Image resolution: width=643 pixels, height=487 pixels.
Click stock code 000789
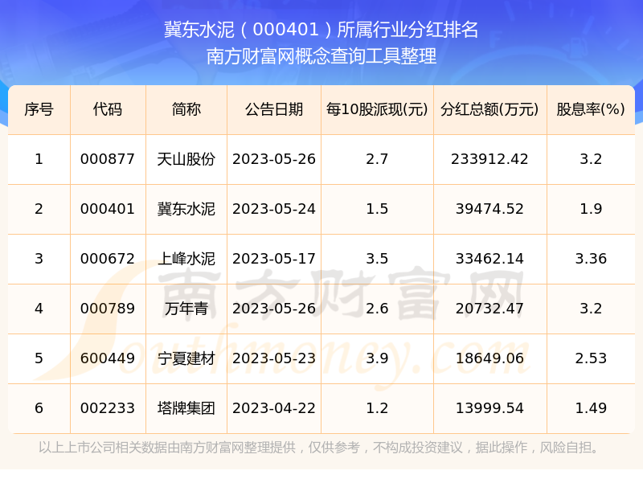click(108, 309)
